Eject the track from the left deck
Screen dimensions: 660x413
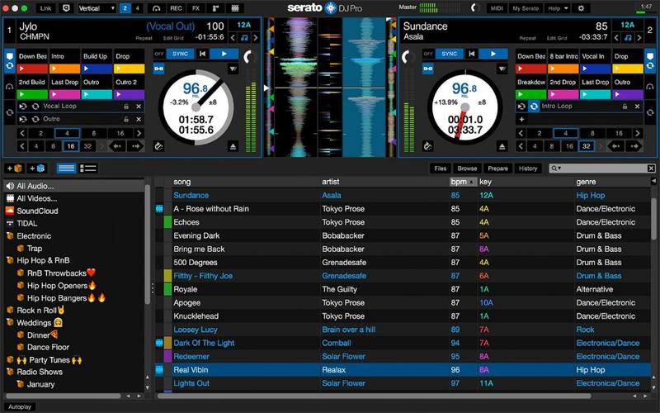point(233,146)
